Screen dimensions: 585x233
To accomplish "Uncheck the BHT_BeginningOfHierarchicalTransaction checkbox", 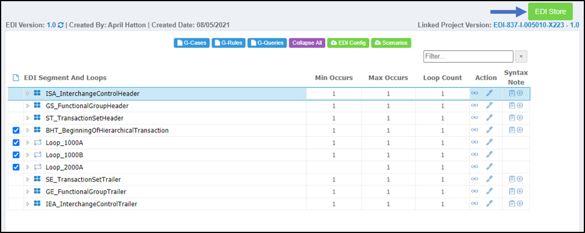I will tap(16, 130).
